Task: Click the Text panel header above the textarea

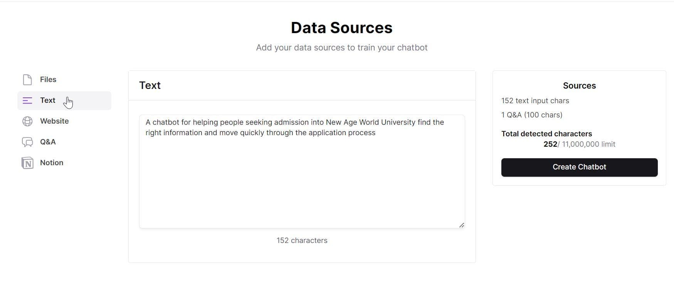Action: pos(150,85)
